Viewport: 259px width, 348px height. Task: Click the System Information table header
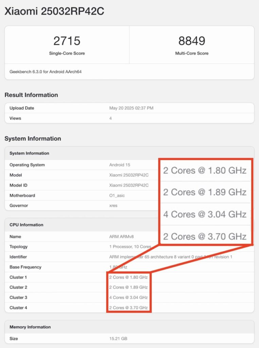(29, 153)
